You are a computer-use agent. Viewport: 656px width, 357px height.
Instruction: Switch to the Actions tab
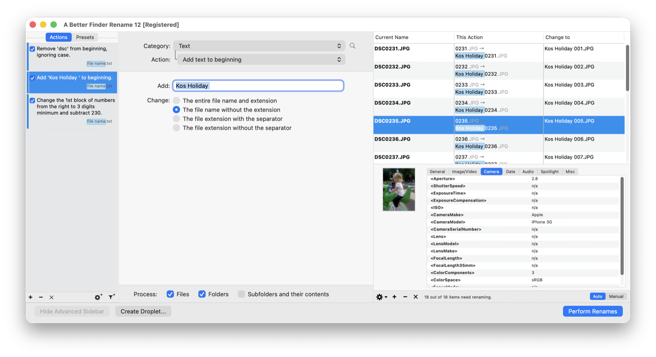58,37
